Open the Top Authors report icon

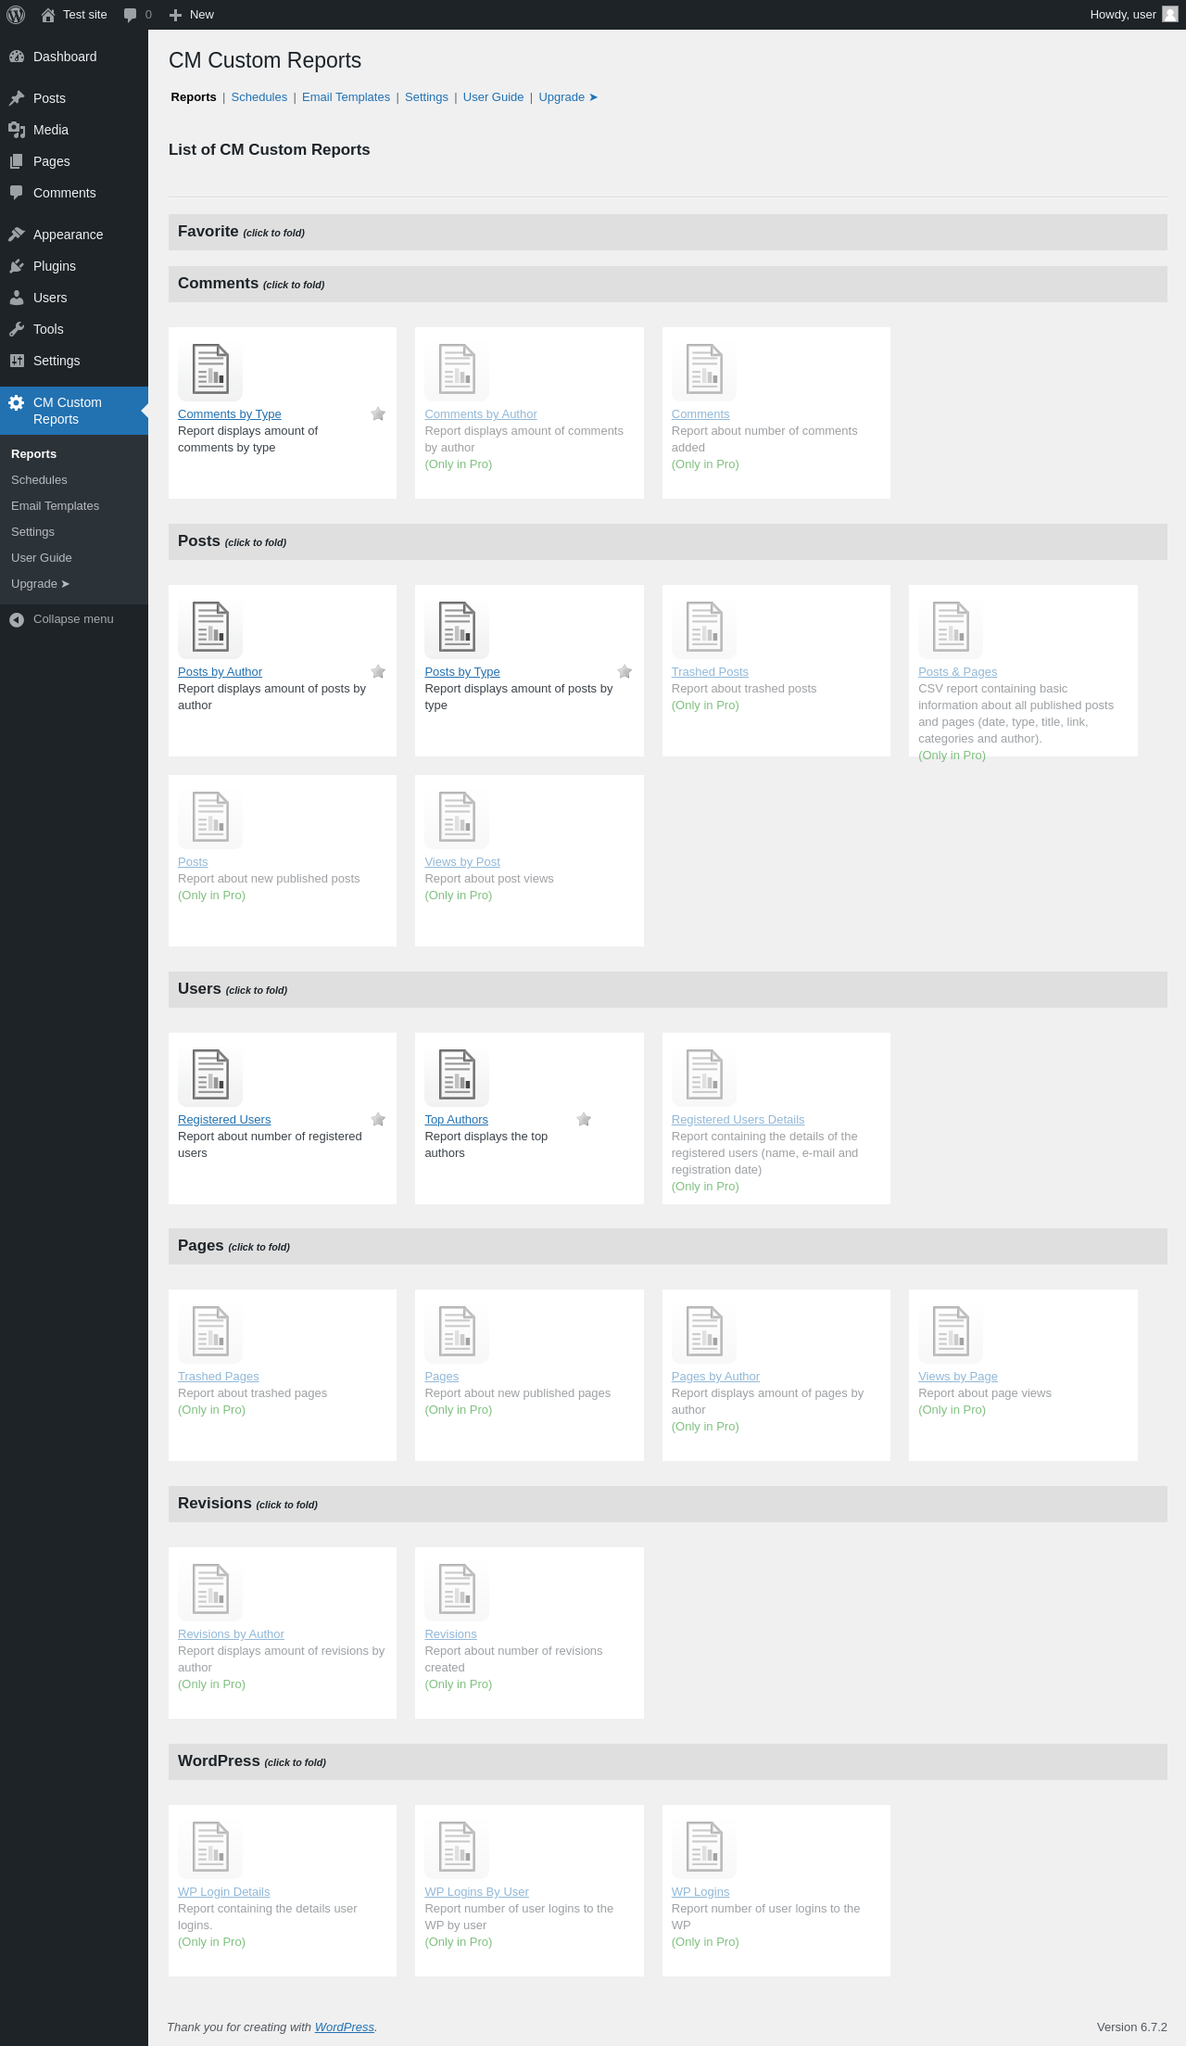[x=457, y=1074]
